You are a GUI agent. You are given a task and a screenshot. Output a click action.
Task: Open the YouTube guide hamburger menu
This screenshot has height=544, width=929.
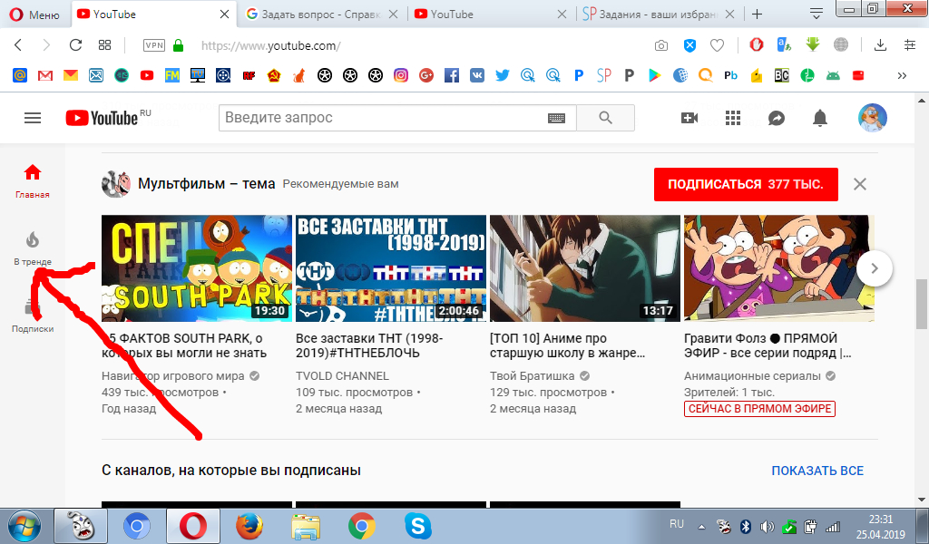pyautogui.click(x=33, y=118)
